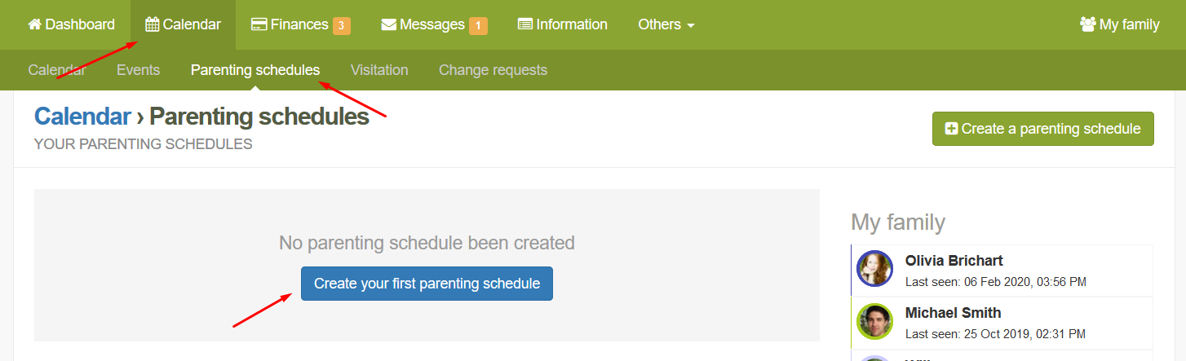This screenshot has width=1186, height=361.
Task: Click the plus icon on Create button
Action: pos(951,129)
